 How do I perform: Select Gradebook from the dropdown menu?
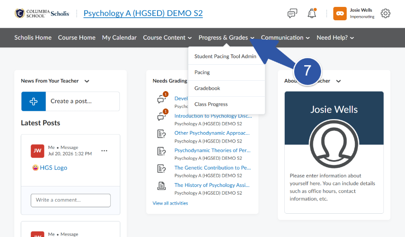[x=227, y=88]
